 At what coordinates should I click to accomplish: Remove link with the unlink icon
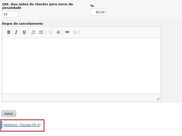(75, 32)
